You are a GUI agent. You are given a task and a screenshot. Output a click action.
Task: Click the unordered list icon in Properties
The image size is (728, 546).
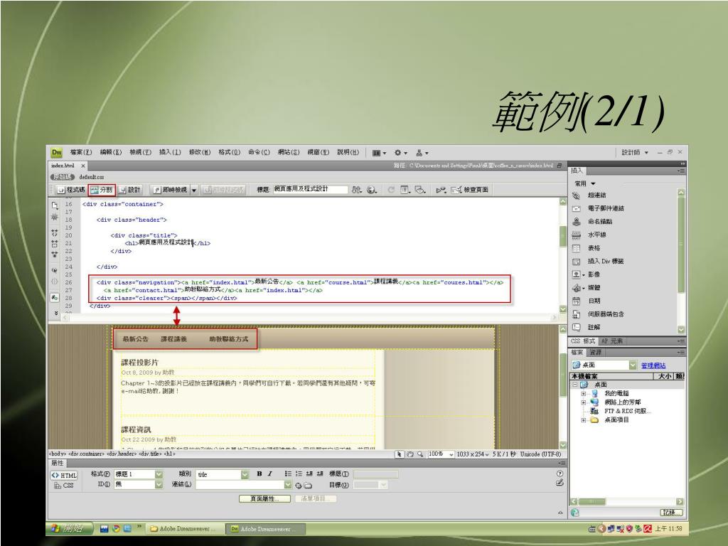288,474
